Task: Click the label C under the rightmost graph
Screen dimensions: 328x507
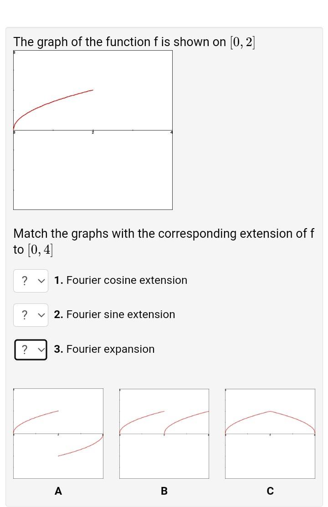Action: [270, 491]
